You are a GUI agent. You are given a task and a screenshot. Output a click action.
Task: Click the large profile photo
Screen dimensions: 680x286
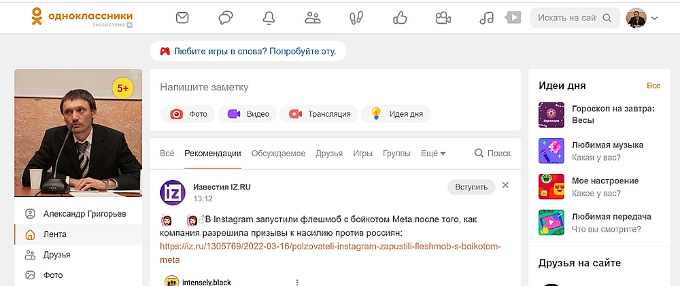point(78,133)
